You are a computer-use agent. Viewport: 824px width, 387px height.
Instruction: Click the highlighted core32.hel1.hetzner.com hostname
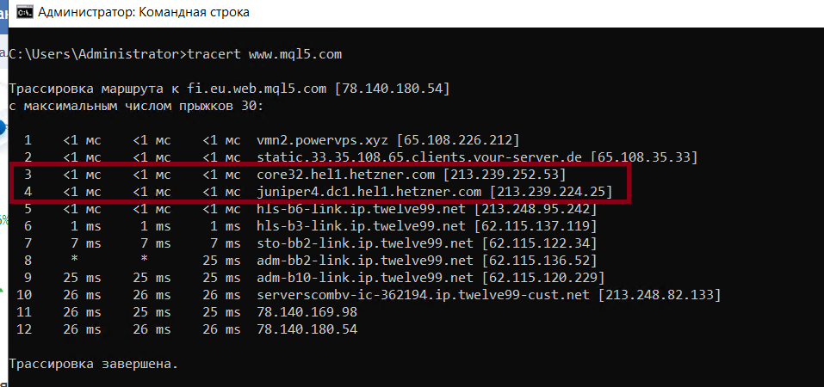346,175
